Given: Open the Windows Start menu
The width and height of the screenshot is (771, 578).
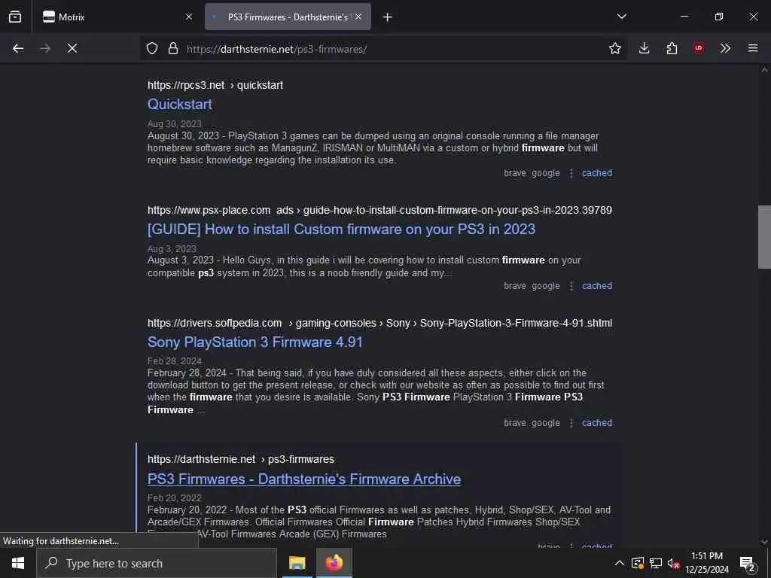Looking at the screenshot, I should pos(18,563).
